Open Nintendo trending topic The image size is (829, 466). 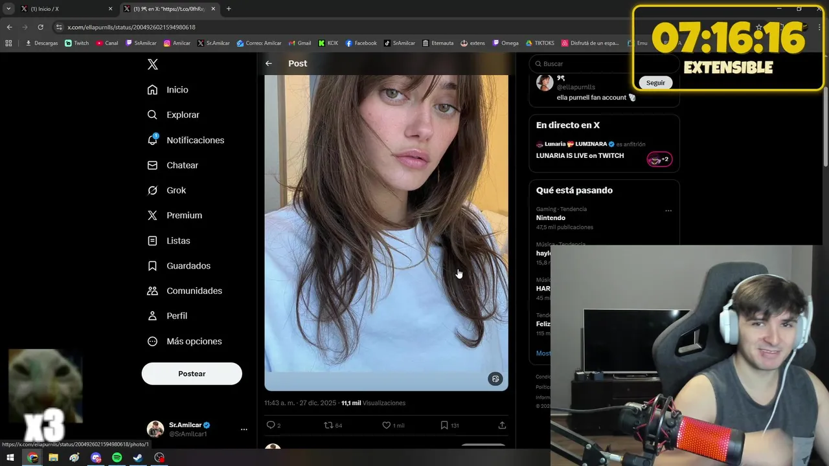551,218
